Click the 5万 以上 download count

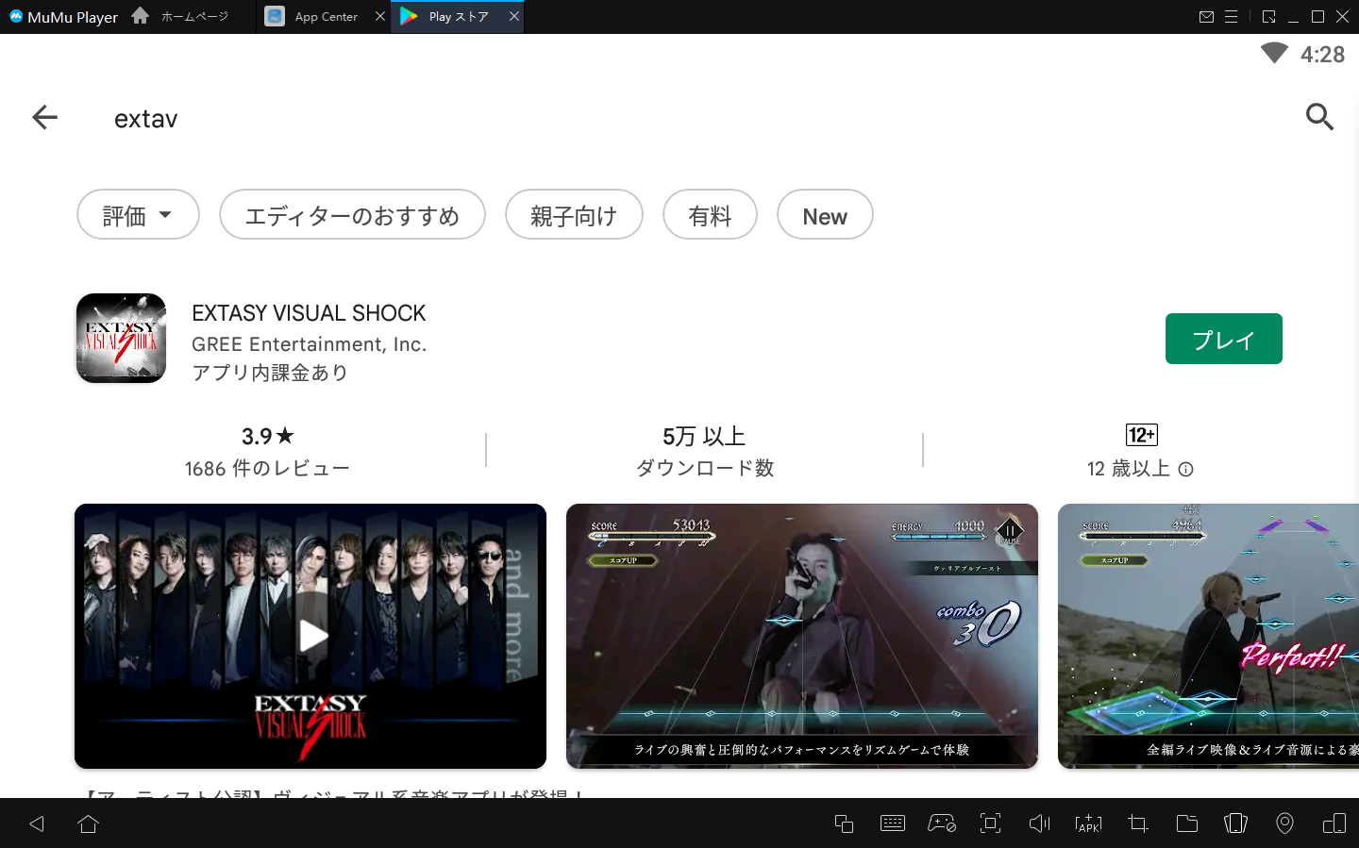coord(704,436)
